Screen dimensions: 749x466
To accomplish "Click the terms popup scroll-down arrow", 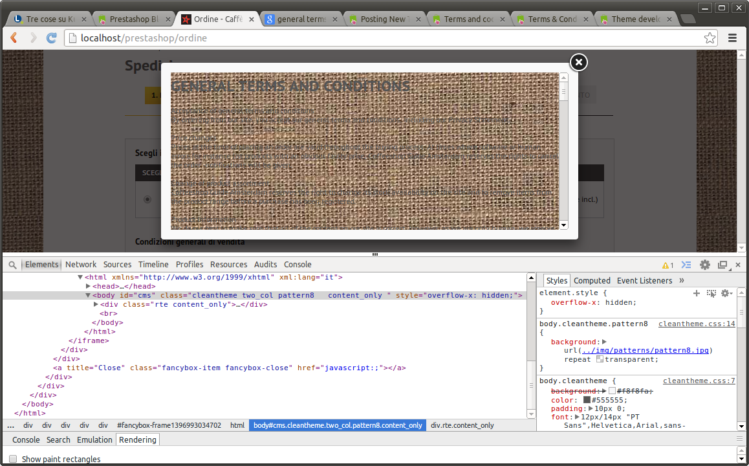I will tap(563, 225).
